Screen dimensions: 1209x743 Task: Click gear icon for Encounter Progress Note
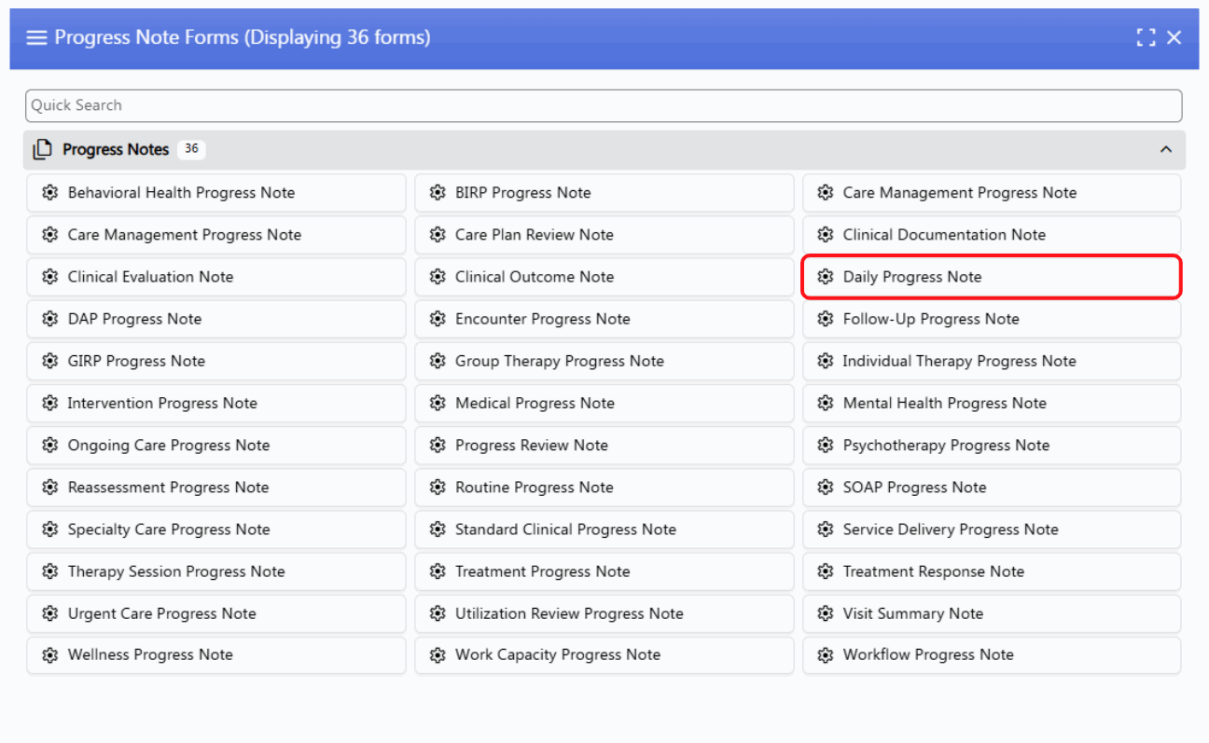pos(438,319)
